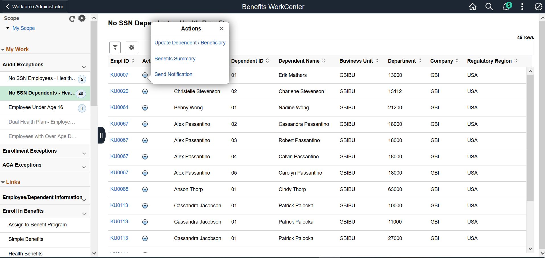Open grid personalization gear button
This screenshot has height=258, width=545.
131,47
